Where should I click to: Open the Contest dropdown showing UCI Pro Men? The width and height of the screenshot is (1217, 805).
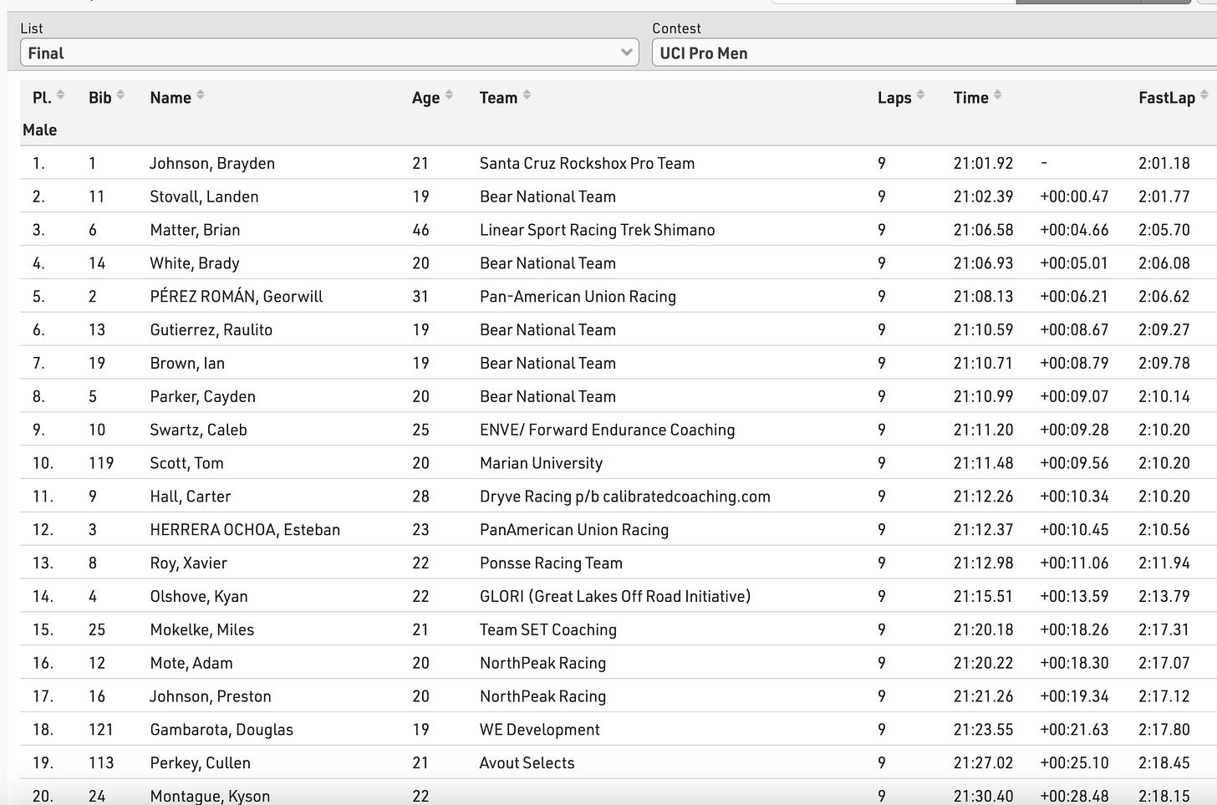tap(934, 53)
